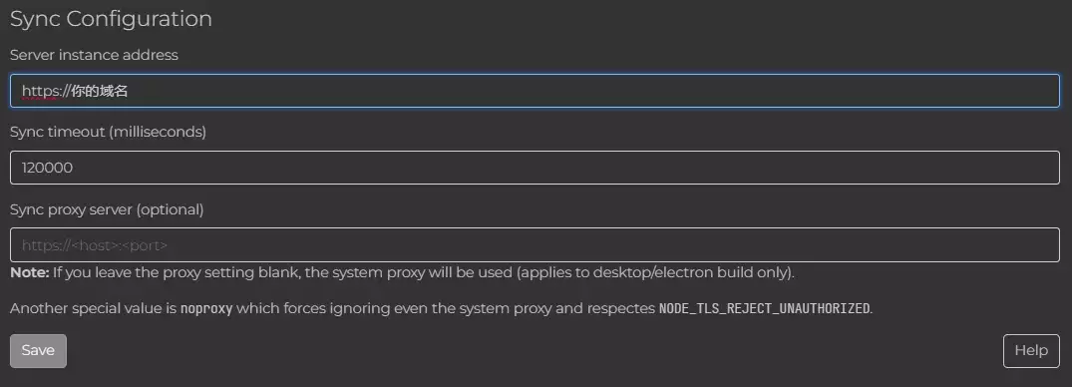Click the "Server instance address" label
Viewport: 1072px width, 387px height.
coord(95,56)
